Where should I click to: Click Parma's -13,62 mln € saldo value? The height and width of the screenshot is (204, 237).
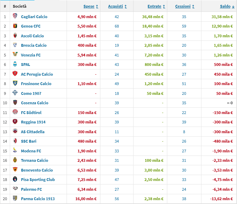(221, 199)
